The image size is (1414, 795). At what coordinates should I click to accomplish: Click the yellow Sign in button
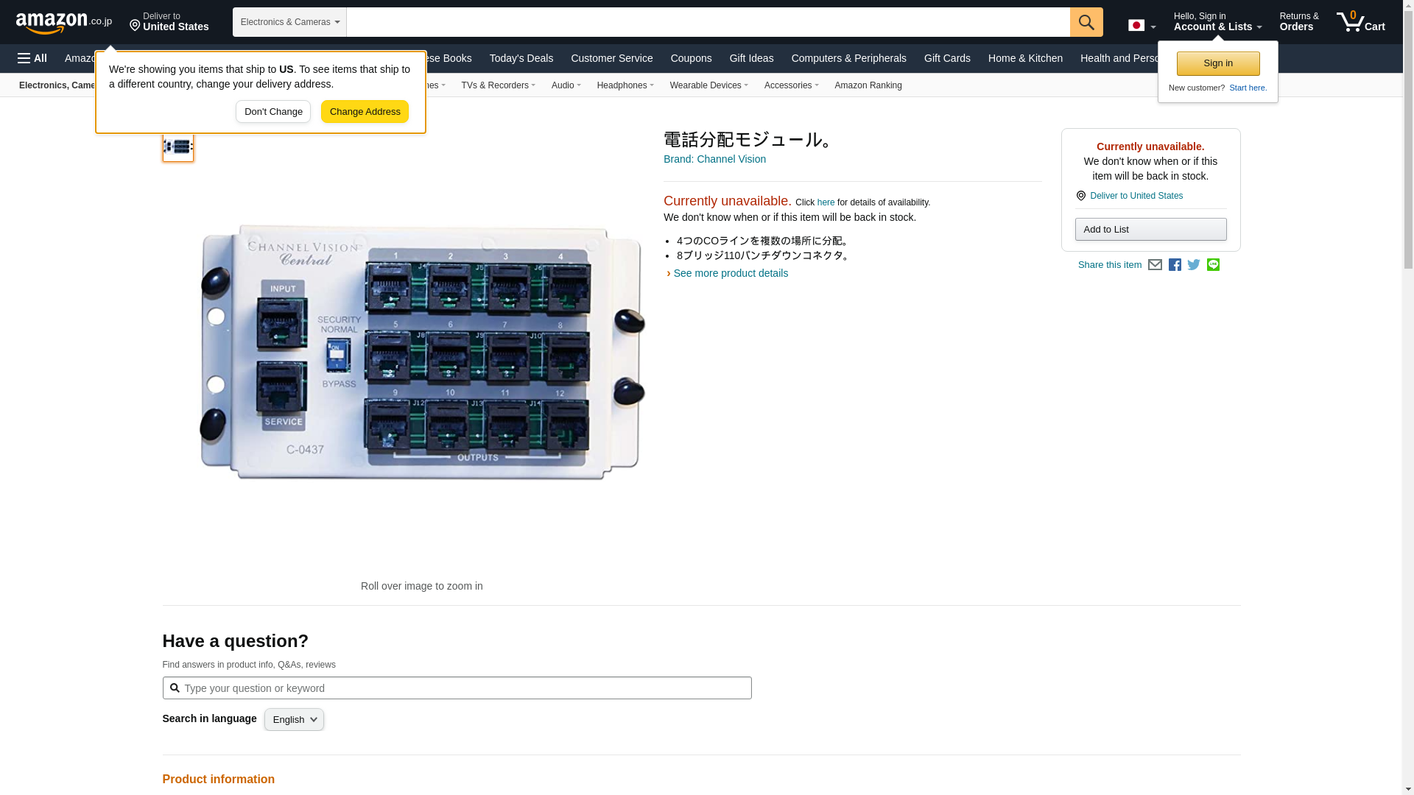(x=1218, y=63)
